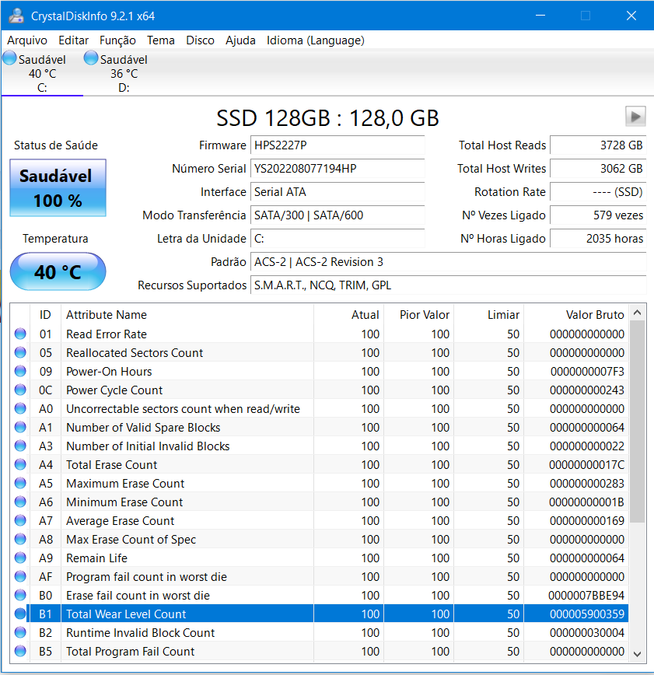This screenshot has height=675, width=654.
Task: Click the ID column header
Action: click(x=45, y=315)
